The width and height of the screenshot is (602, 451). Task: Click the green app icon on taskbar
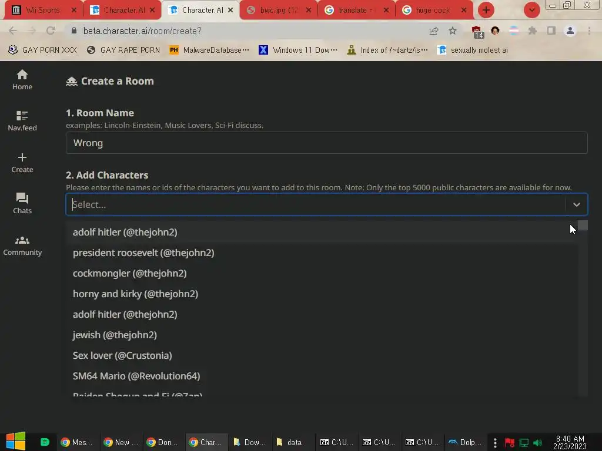point(45,442)
